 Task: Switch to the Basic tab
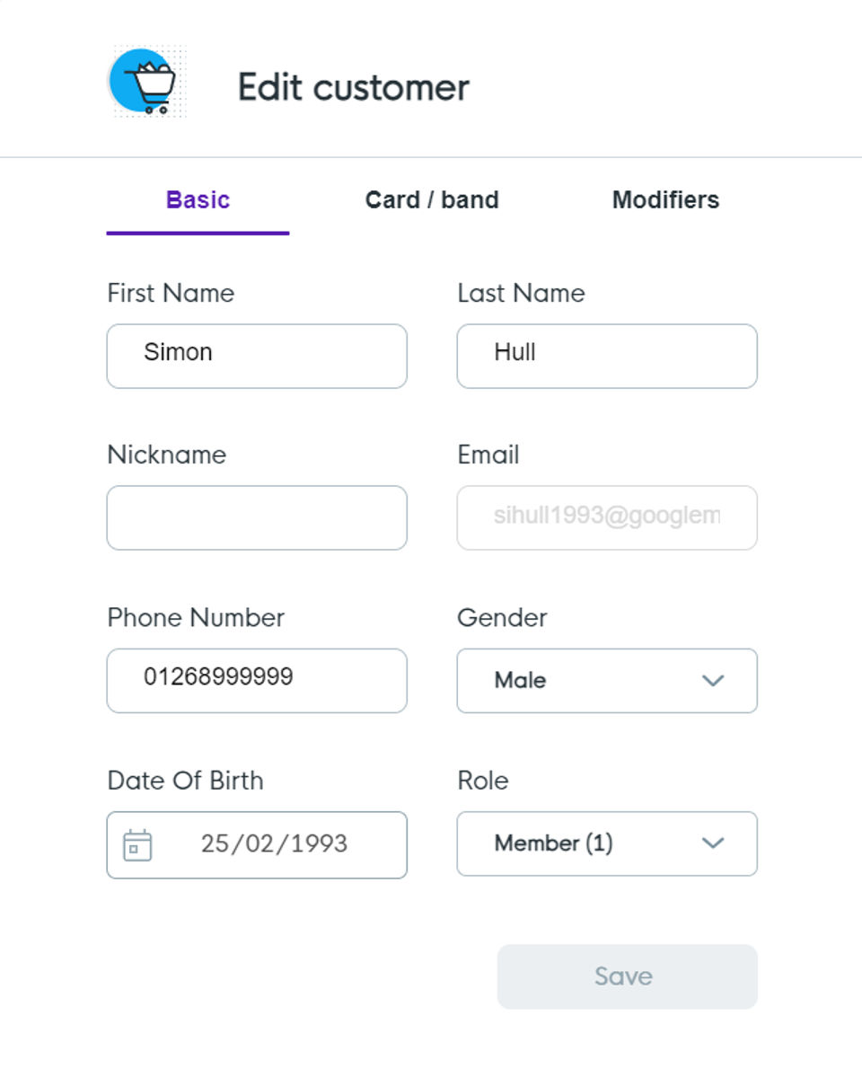tap(198, 199)
